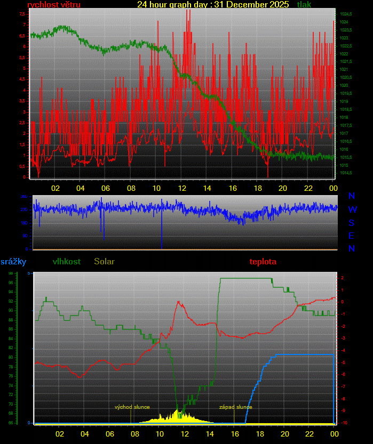Click hour '18' on wind chart axis
Image resolution: width=373 pixels, height=444 pixels.
coord(258,188)
